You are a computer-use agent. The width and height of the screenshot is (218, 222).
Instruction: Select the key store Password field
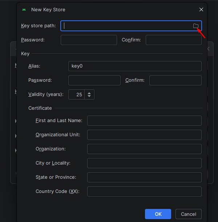pyautogui.click(x=89, y=40)
